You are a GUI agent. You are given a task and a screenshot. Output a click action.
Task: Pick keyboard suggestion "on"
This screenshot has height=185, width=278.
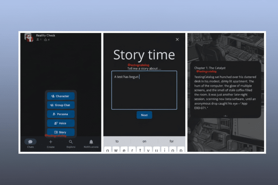tap(144, 141)
